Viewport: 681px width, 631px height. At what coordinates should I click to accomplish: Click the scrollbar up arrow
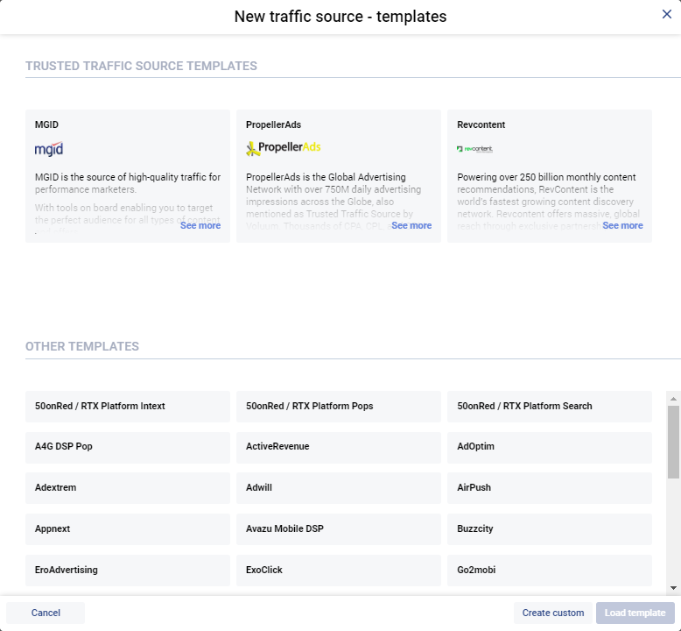(673, 399)
